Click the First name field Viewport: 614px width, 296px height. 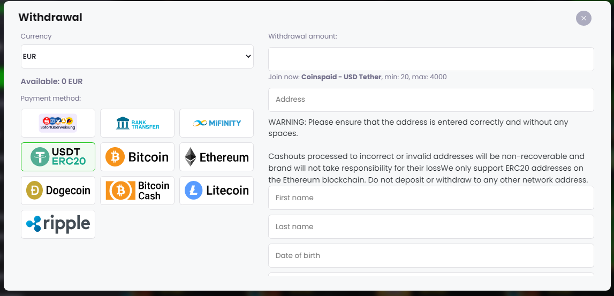pyautogui.click(x=431, y=198)
